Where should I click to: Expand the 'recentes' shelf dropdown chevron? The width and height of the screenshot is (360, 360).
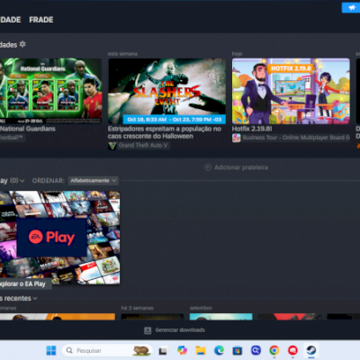(35, 299)
